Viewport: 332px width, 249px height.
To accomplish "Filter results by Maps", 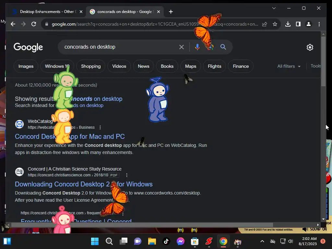I will (191, 66).
